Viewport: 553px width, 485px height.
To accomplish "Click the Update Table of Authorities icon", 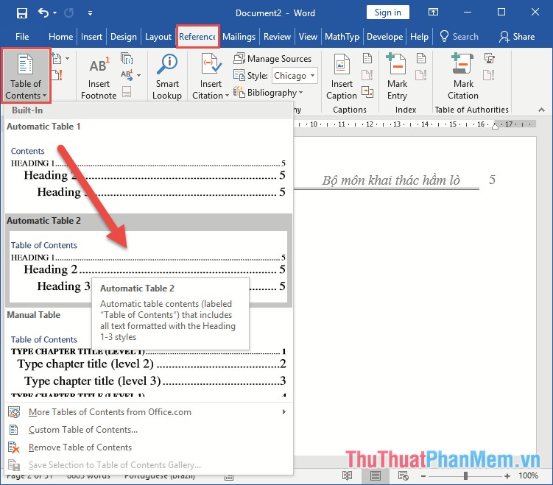I will 489,75.
